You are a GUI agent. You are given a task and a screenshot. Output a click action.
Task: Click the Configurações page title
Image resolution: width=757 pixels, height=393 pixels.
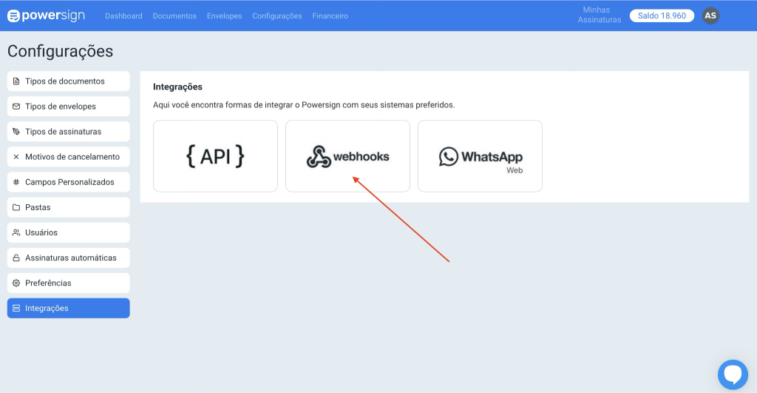coord(61,51)
